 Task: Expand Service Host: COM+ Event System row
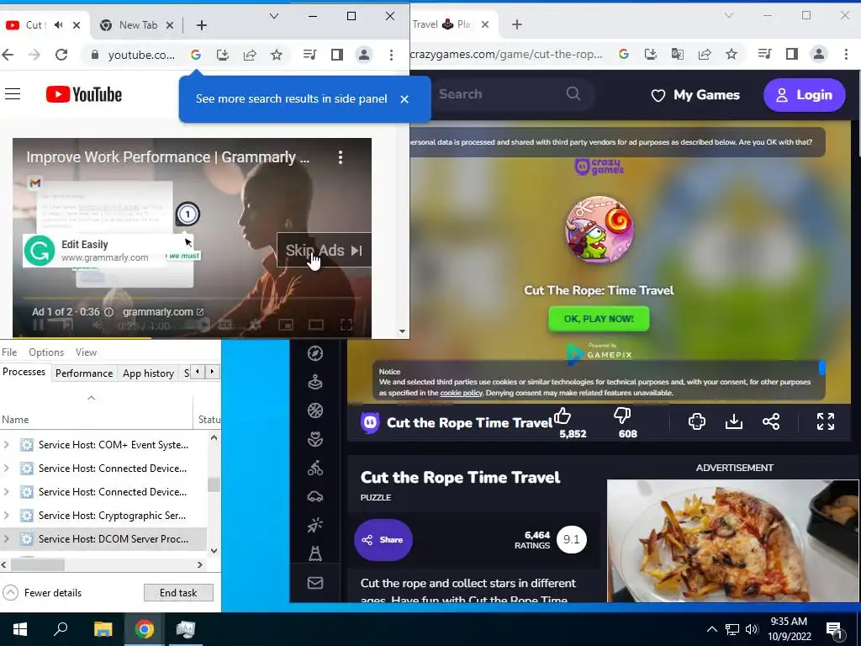7,444
